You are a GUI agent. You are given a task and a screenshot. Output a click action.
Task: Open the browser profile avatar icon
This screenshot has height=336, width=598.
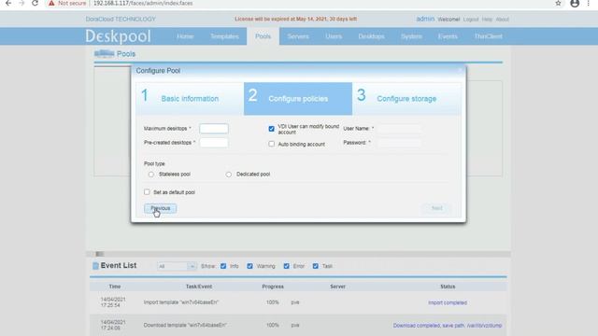(x=575, y=3)
